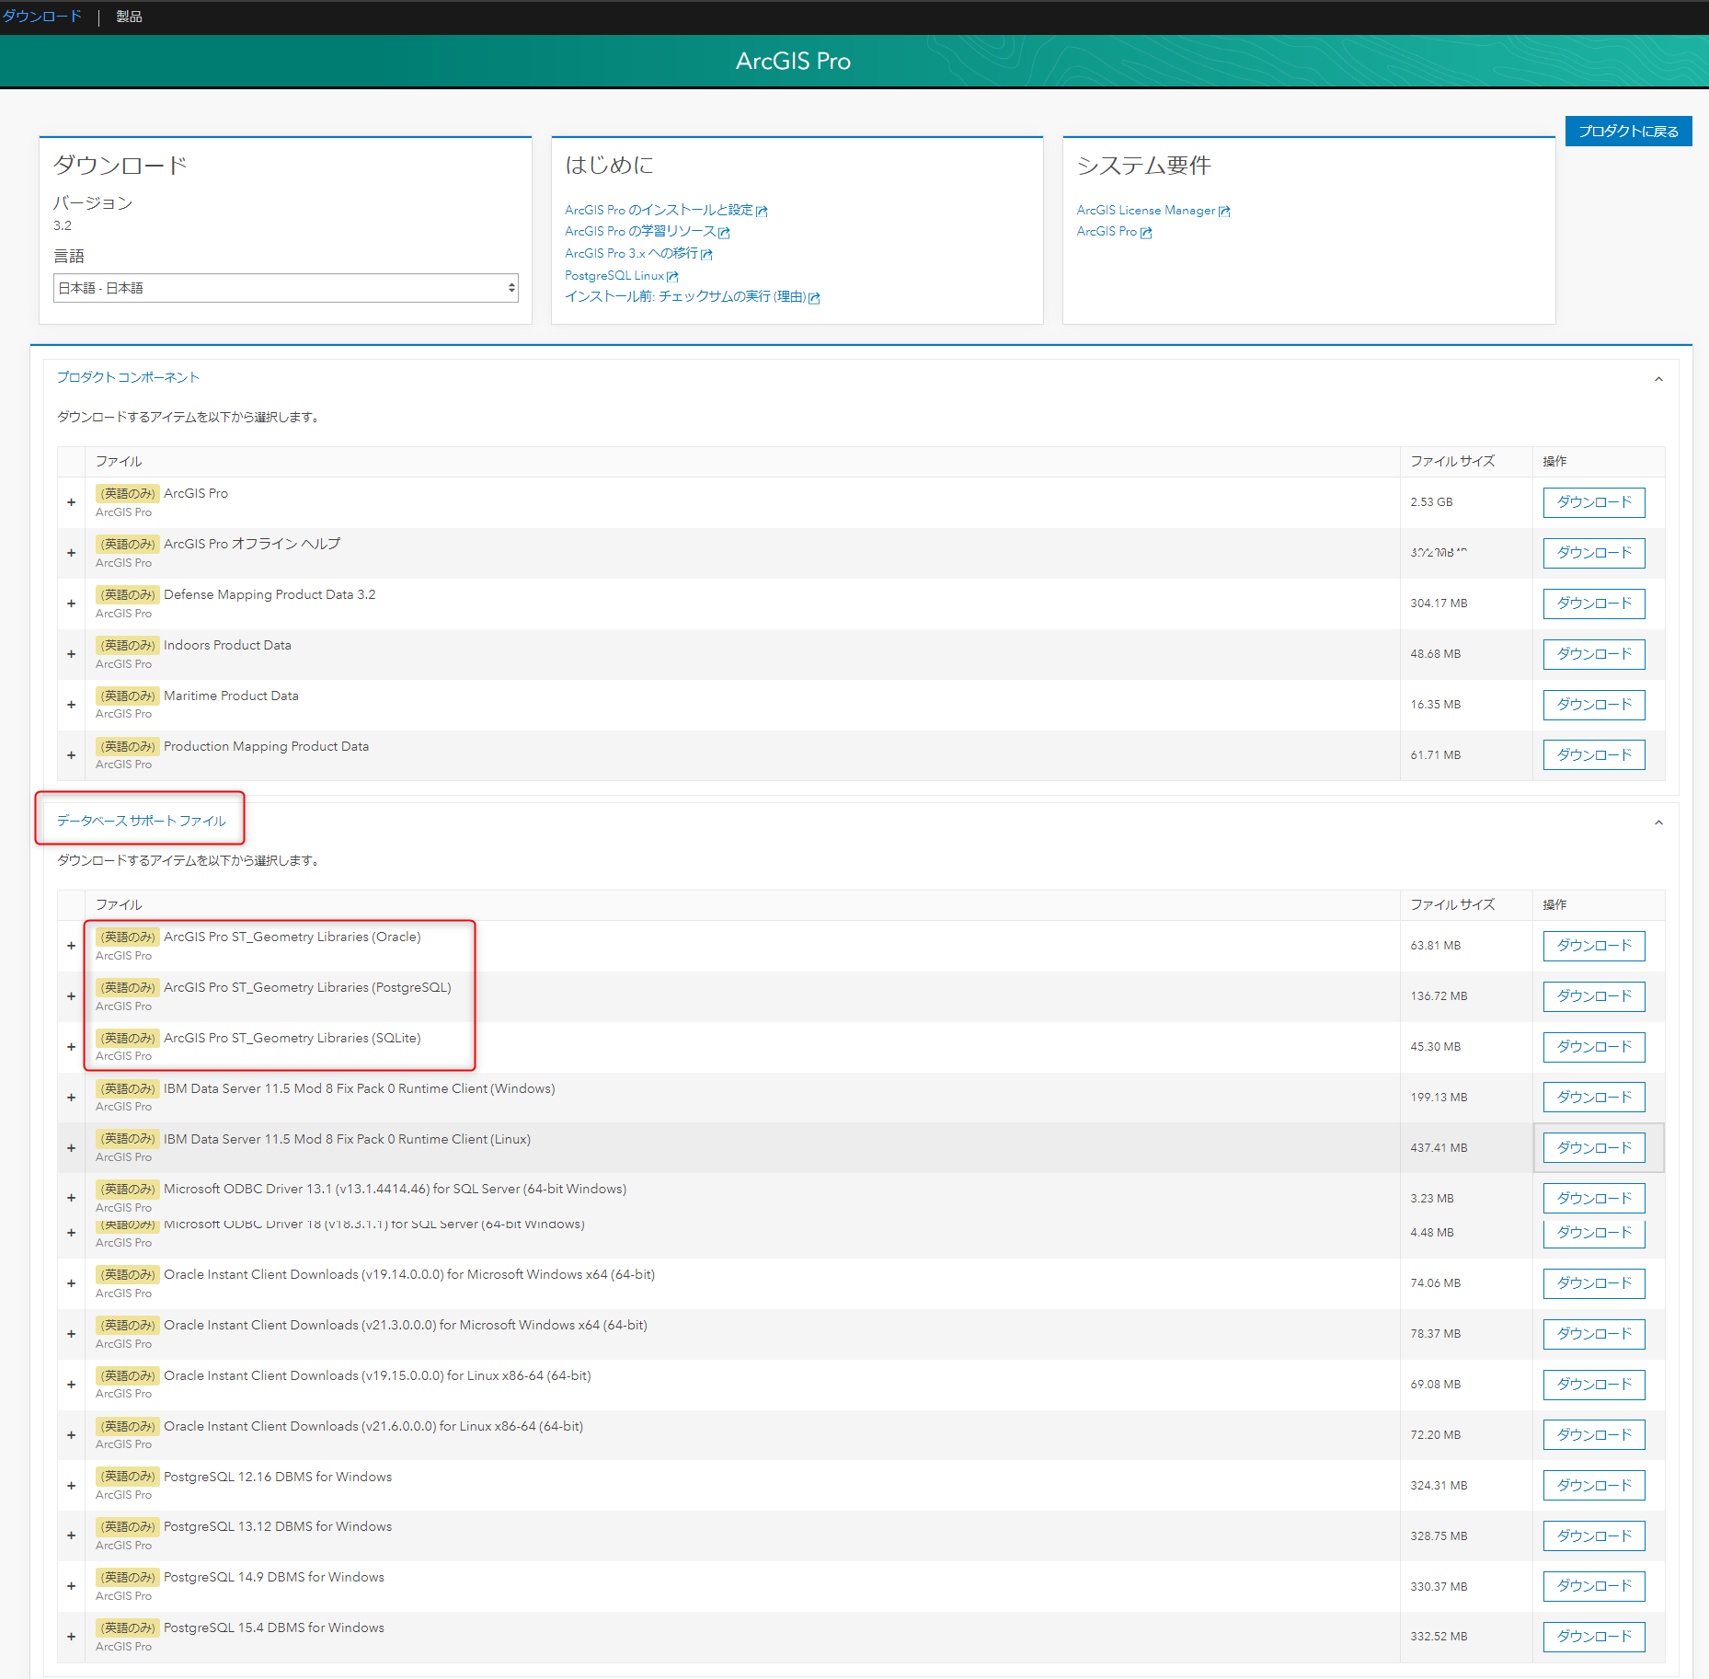Expand PostgreSQL 15.4 DBMS for Windows row

tap(71, 1637)
